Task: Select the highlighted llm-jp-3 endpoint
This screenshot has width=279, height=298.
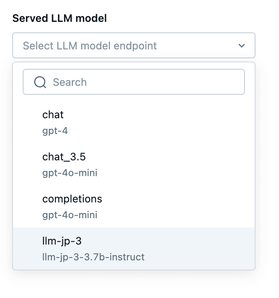Action: point(134,249)
